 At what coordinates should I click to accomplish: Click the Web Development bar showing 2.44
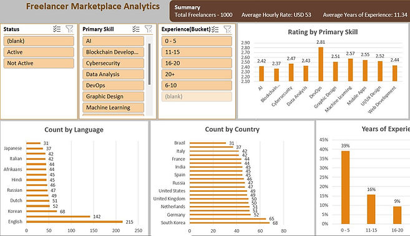[x=395, y=73]
